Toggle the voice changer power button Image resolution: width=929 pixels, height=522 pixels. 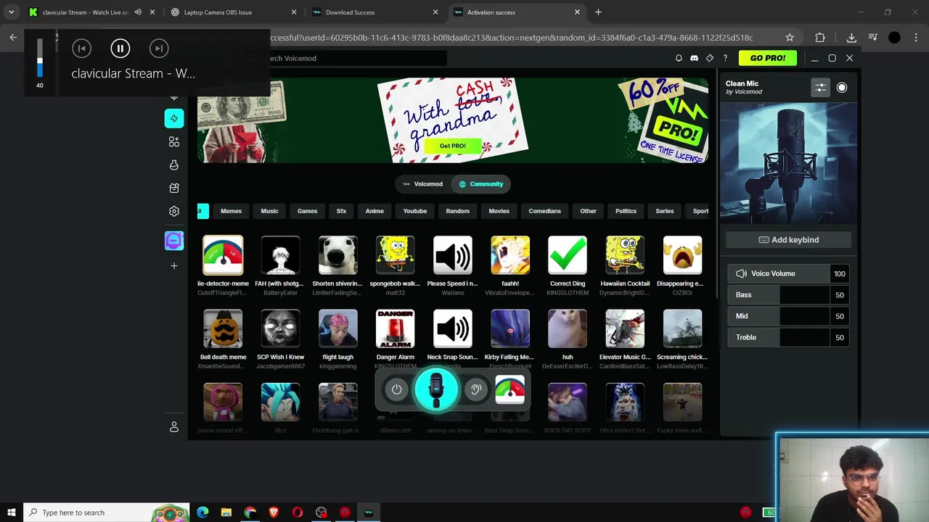pos(396,389)
